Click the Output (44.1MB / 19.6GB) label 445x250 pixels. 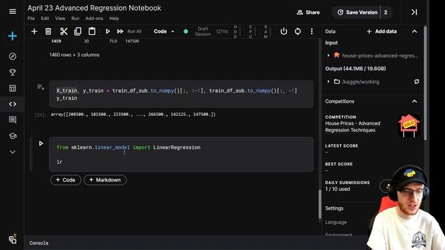click(x=355, y=69)
